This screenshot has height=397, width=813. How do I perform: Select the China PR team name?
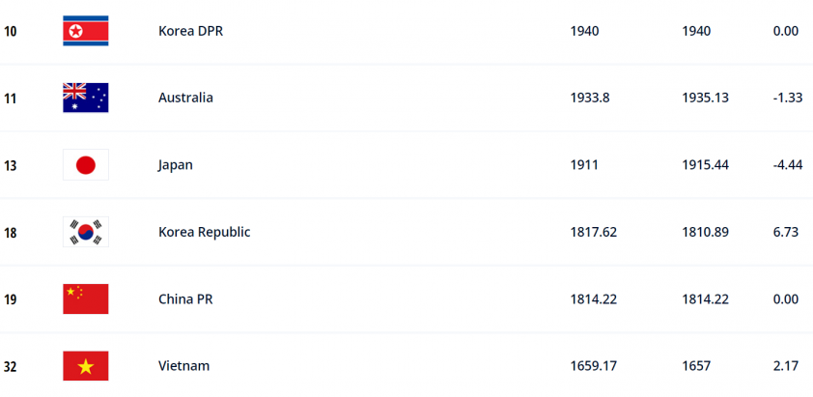[x=185, y=299]
